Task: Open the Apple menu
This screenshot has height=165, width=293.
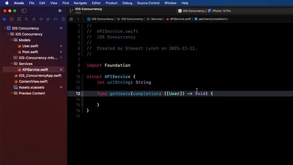Action: [7, 3]
